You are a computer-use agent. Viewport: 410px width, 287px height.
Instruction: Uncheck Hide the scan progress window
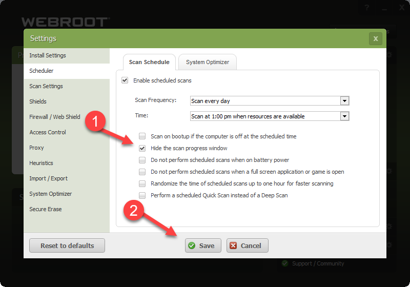pyautogui.click(x=142, y=148)
